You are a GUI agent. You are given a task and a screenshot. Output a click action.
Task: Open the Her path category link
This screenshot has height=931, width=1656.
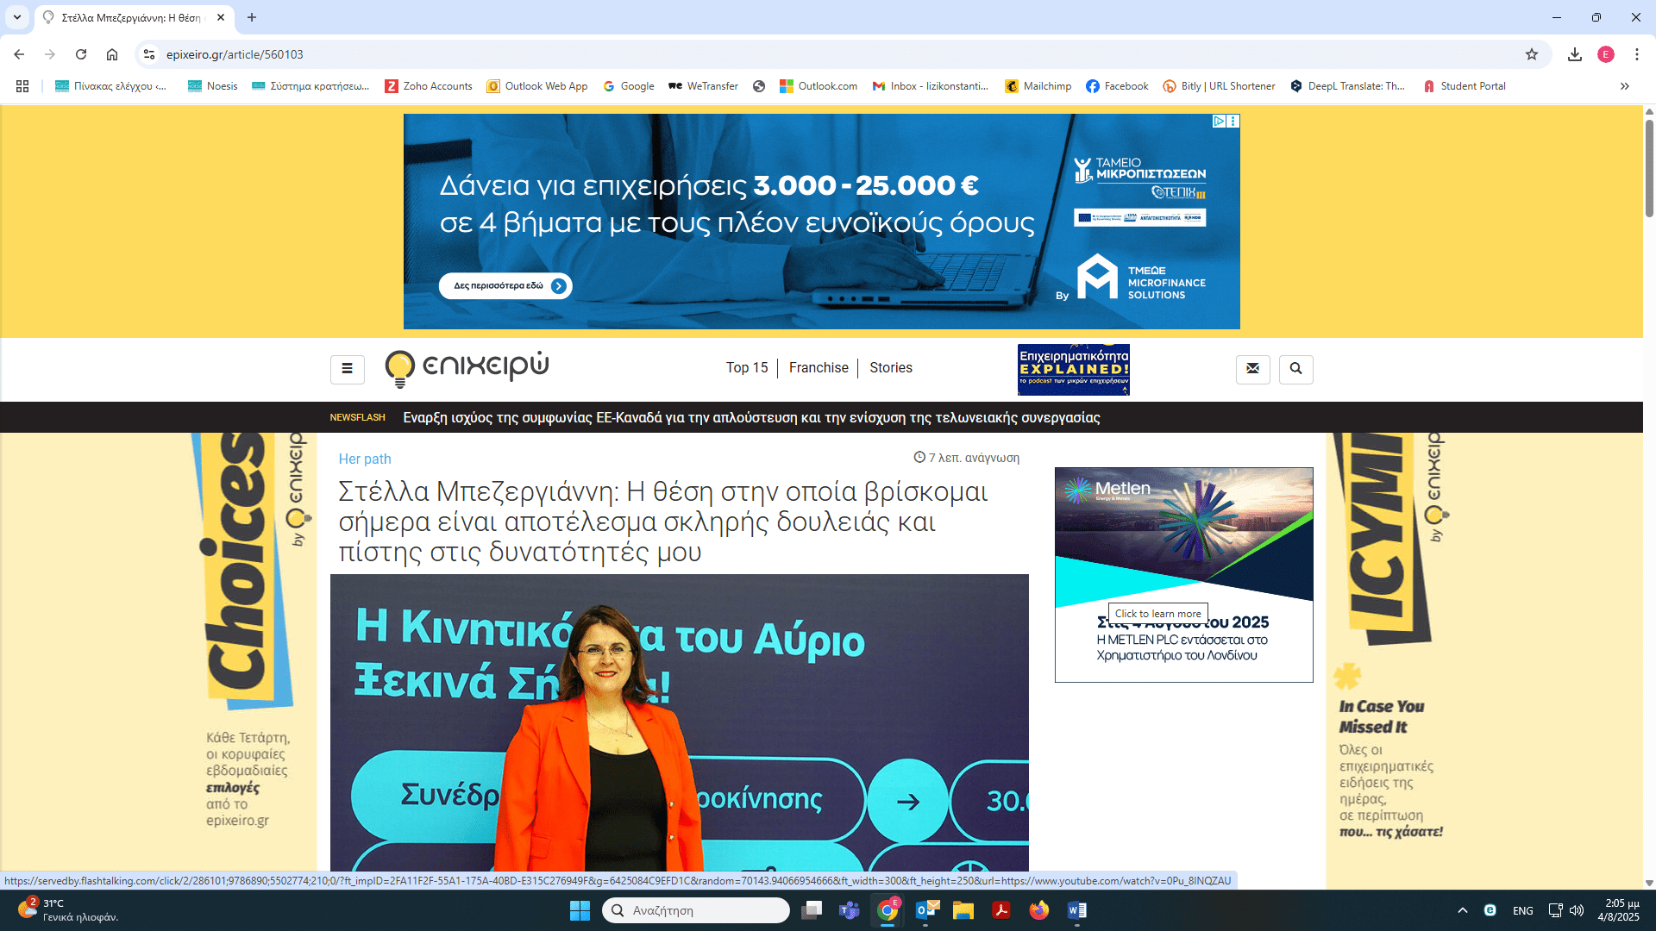pyautogui.click(x=364, y=459)
